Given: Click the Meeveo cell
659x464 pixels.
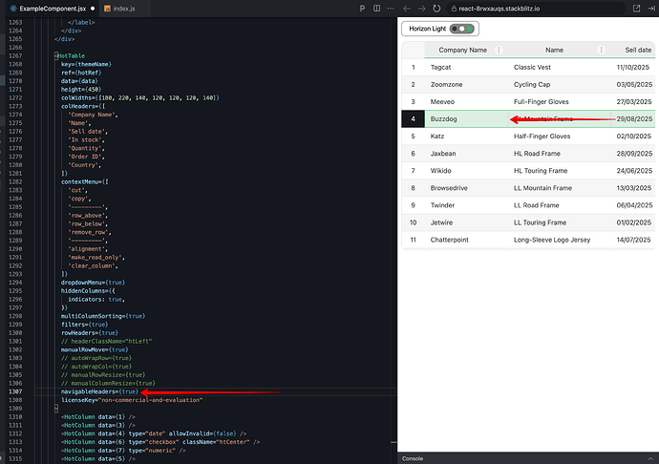Looking at the screenshot, I should (x=466, y=102).
